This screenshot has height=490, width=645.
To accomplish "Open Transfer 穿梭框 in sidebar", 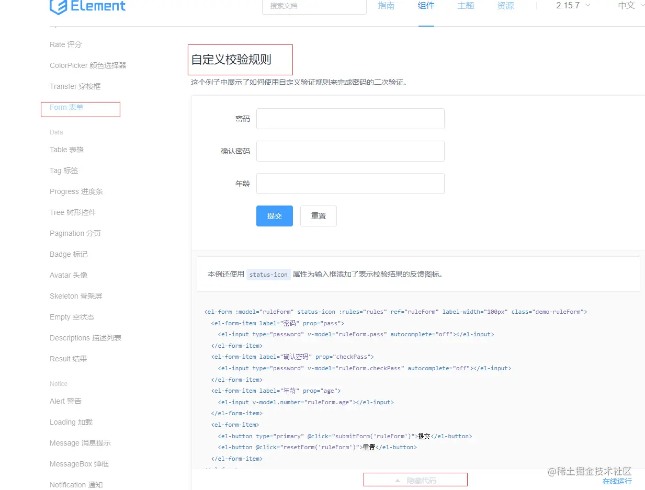I will [x=75, y=86].
